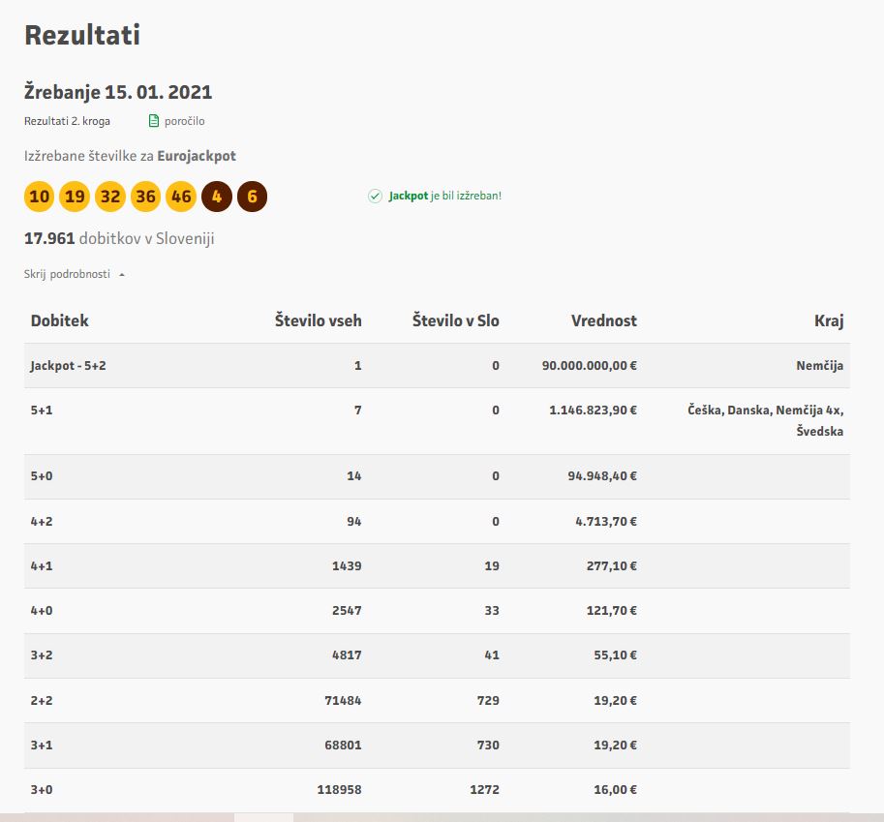Select drawn number ball 19
The image size is (884, 822).
coord(75,197)
